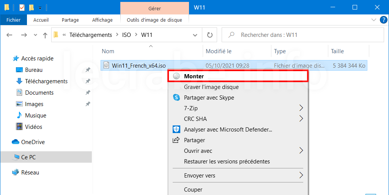Expand the ribbon with the chevron

point(373,20)
